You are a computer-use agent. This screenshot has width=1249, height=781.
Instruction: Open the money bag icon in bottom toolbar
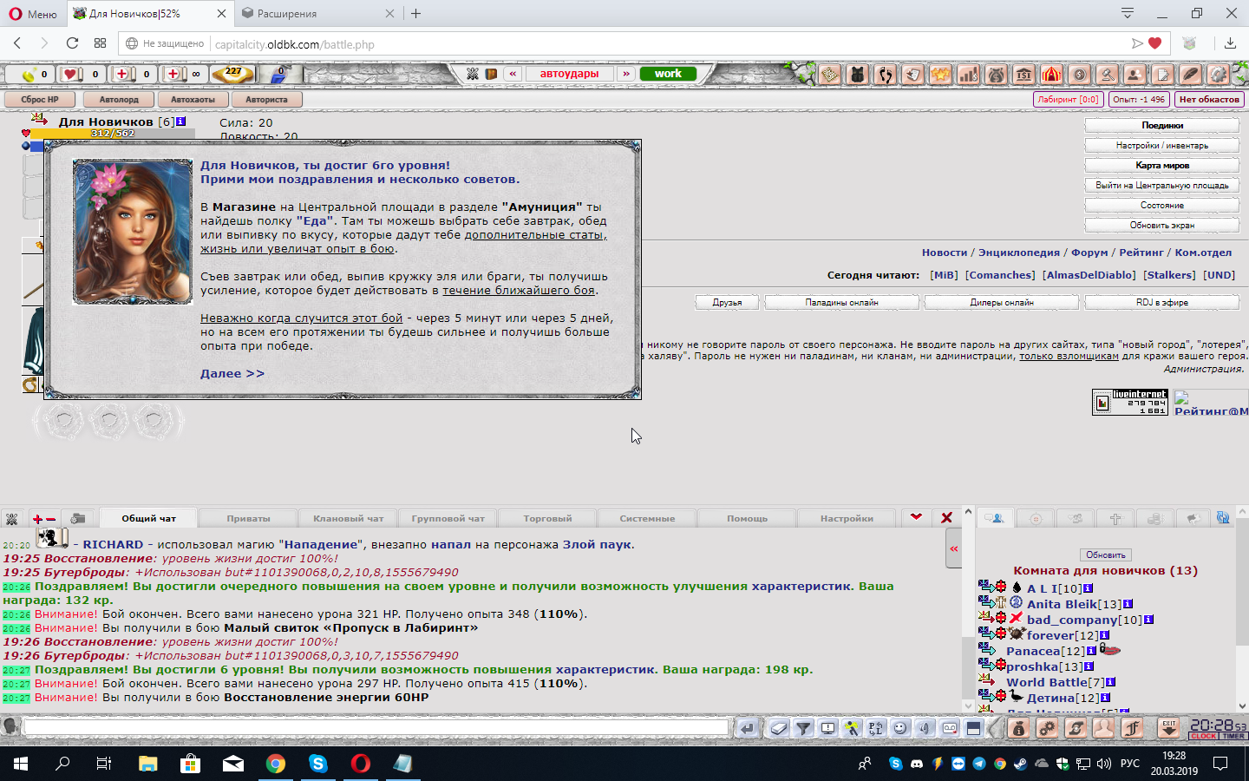pyautogui.click(x=1019, y=728)
